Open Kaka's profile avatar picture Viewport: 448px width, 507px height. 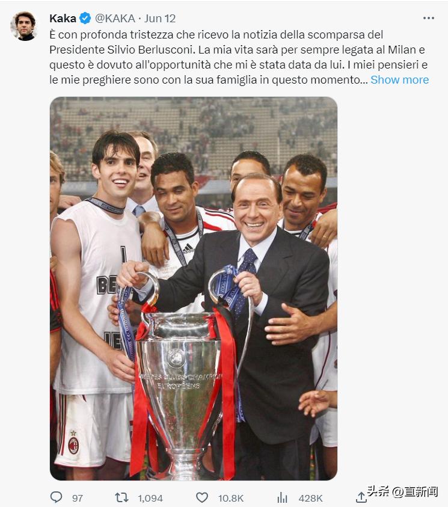point(24,26)
